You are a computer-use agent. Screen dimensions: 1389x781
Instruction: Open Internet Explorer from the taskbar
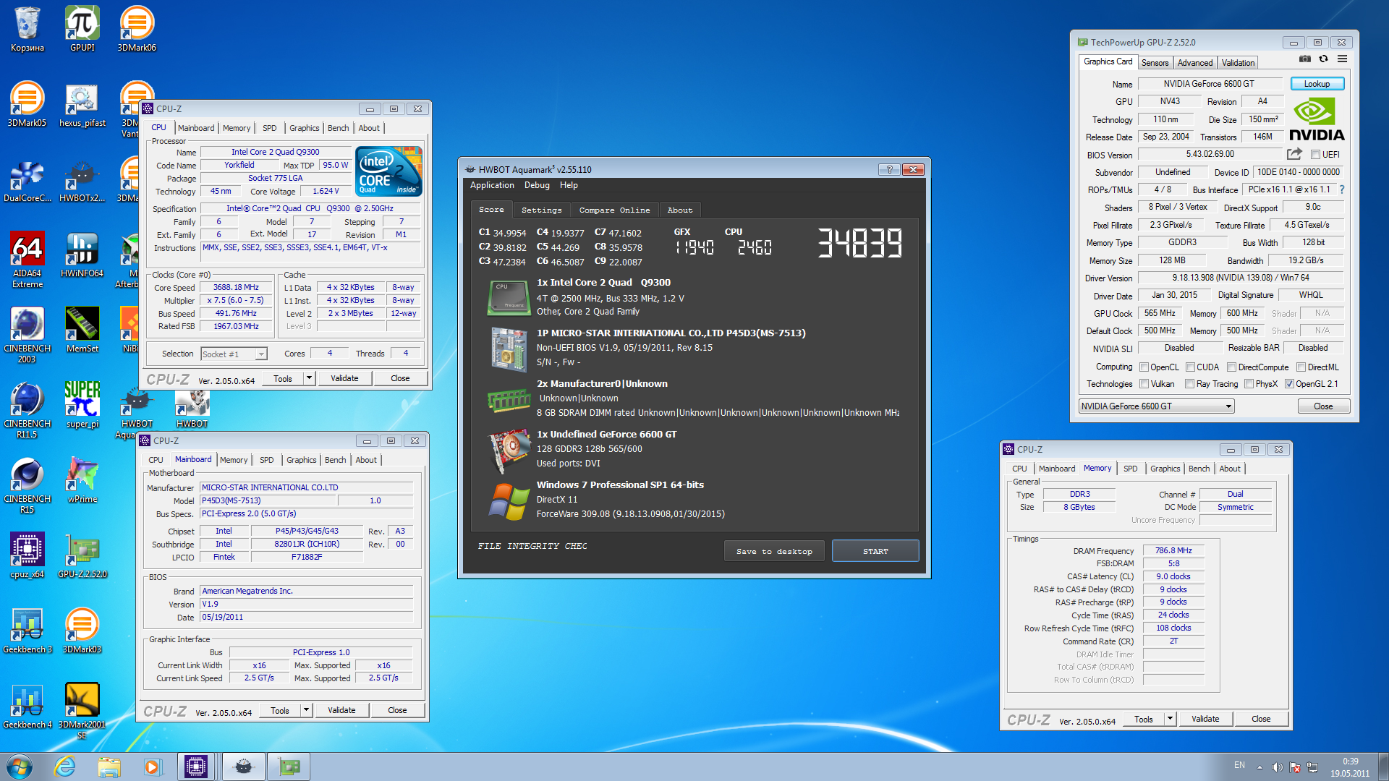(65, 767)
